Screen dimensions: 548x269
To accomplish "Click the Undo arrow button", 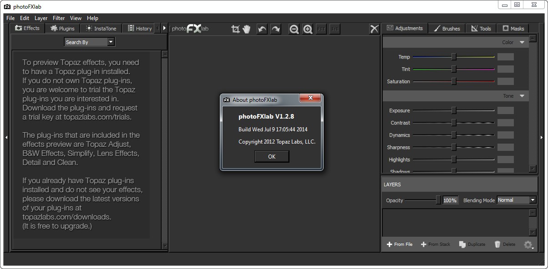I will point(262,29).
